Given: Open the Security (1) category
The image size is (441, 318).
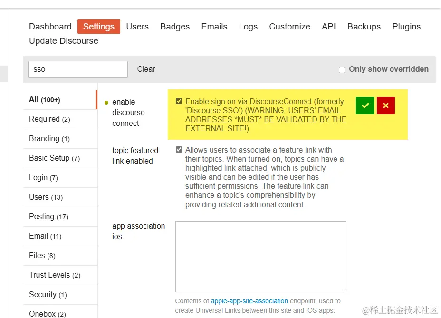Looking at the screenshot, I should click(x=60, y=295).
